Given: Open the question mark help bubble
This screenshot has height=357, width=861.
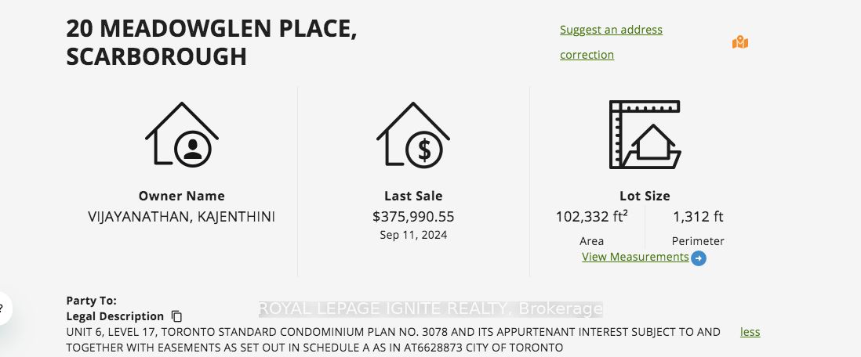Looking at the screenshot, I should point(2,308).
